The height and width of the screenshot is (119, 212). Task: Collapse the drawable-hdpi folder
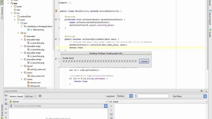point(21,40)
